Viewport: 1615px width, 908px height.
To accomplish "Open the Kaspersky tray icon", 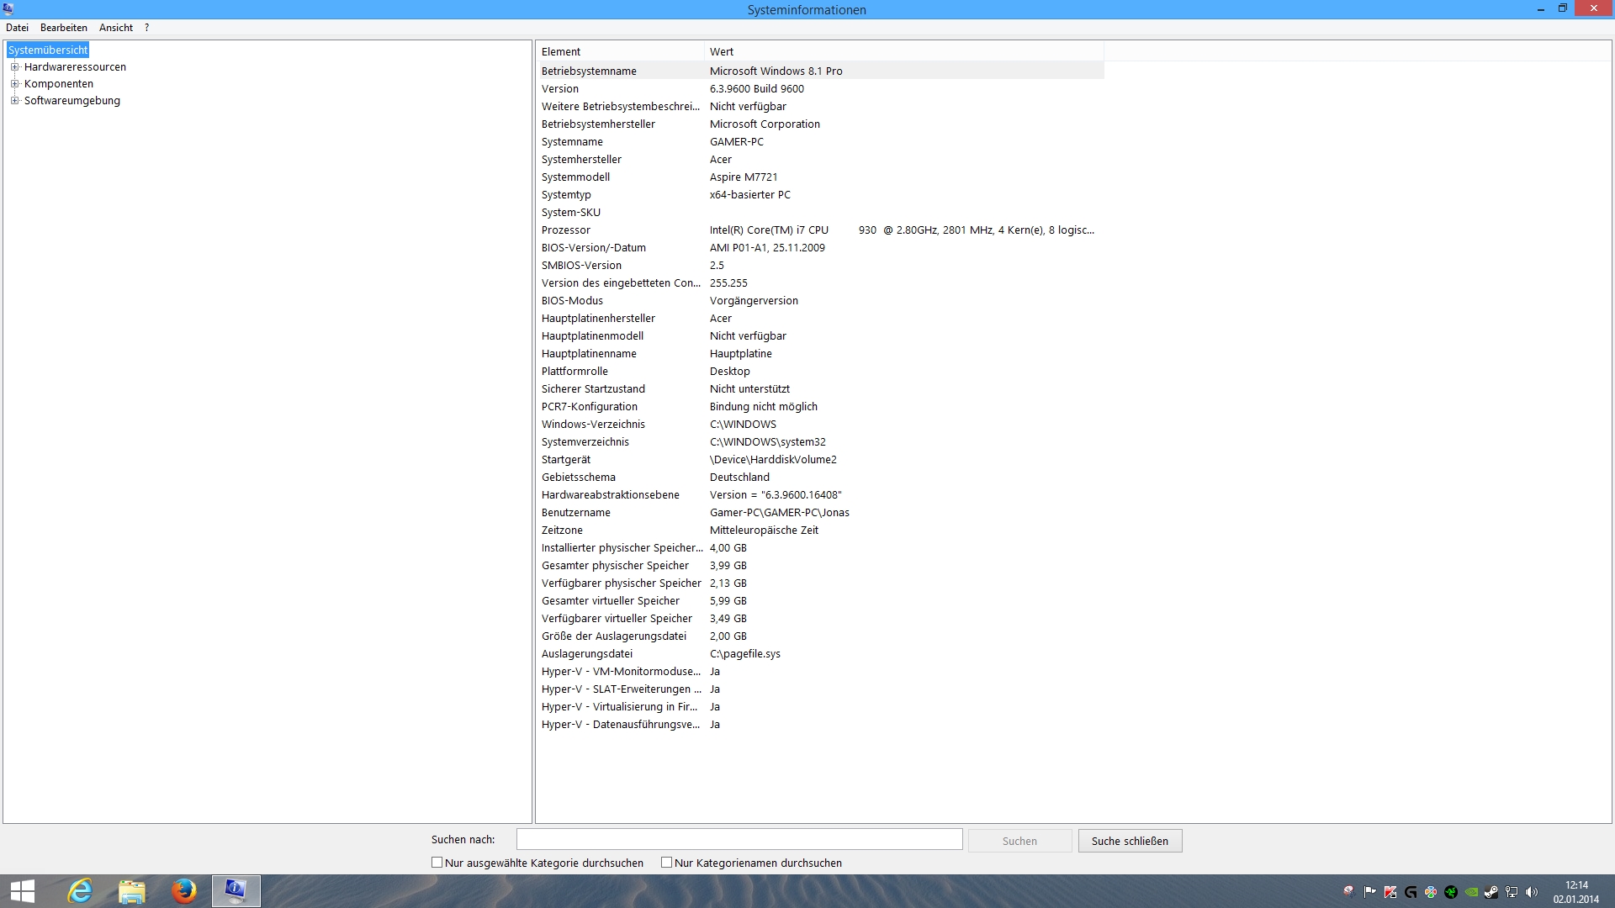I will tap(1390, 892).
